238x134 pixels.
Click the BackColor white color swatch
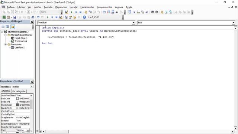pyautogui.click(x=17, y=99)
